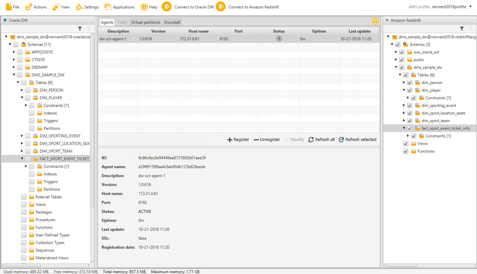The image size is (477, 274).
Task: Click Refresh all button
Action: [322, 139]
